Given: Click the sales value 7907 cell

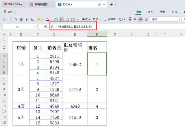Looking at the screenshot, I should [54, 111].
